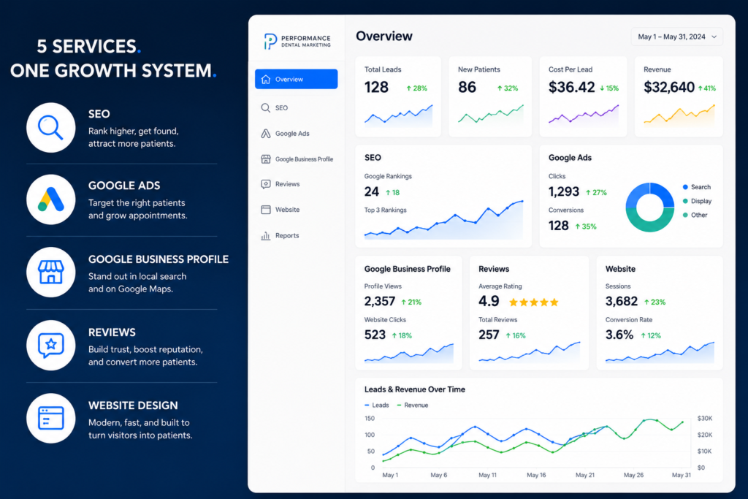Click the Total Leads sparkline chart
Image resolution: width=748 pixels, height=499 pixels.
click(398, 116)
